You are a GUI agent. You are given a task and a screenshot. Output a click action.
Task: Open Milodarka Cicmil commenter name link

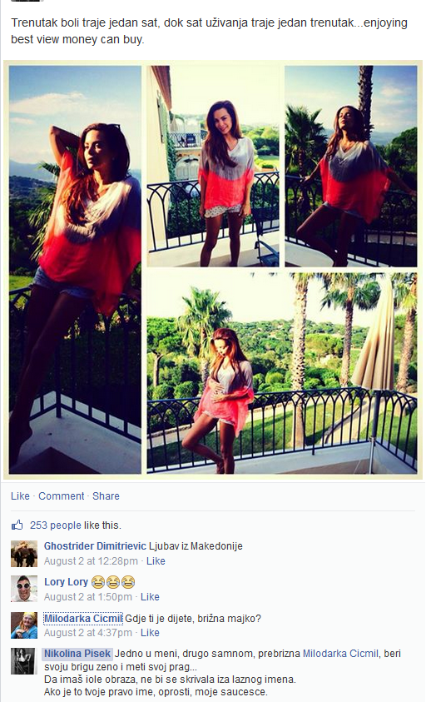tap(83, 619)
